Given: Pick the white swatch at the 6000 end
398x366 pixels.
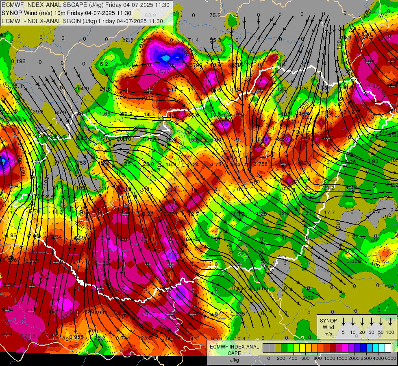Looking at the screenshot, I should 387,348.
